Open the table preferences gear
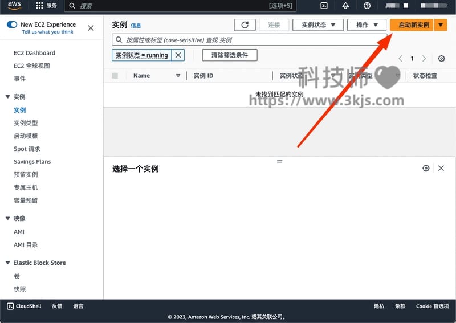This screenshot has height=323, width=456. (x=441, y=59)
